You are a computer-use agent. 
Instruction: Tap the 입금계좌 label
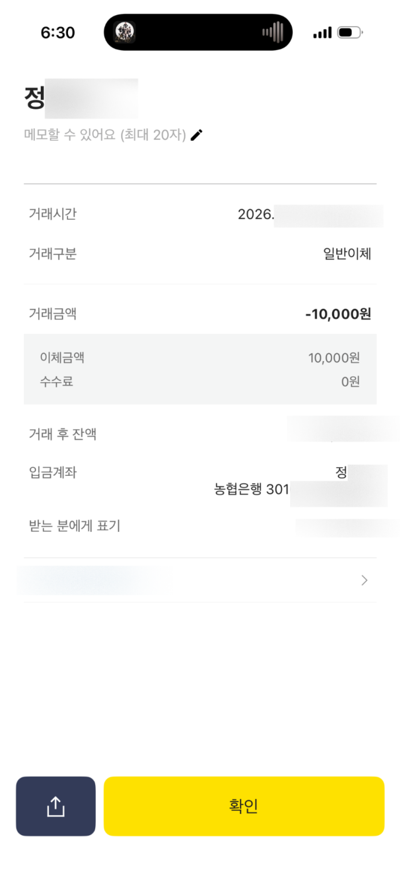[52, 472]
